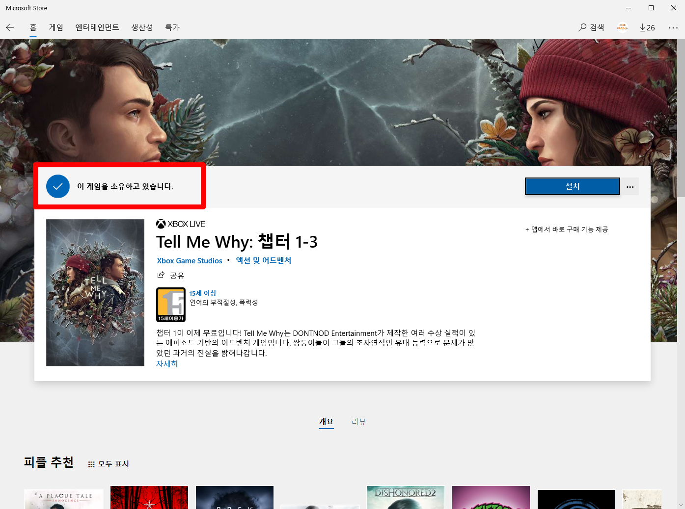Click the Xbox Live logo
Image resolution: width=685 pixels, height=509 pixels.
point(181,224)
